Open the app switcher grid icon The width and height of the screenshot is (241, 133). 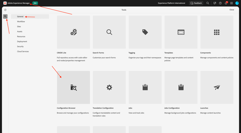(x=231, y=3)
